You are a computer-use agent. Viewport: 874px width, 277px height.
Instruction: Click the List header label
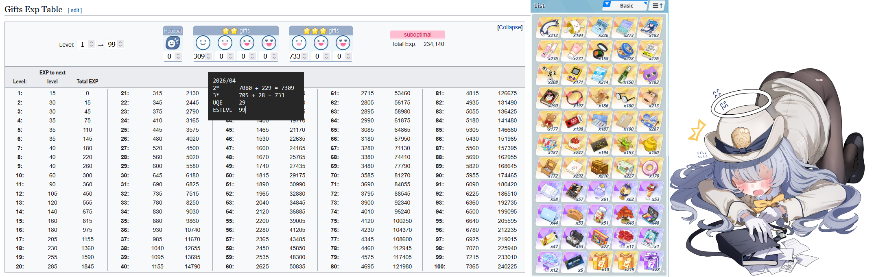coord(540,6)
